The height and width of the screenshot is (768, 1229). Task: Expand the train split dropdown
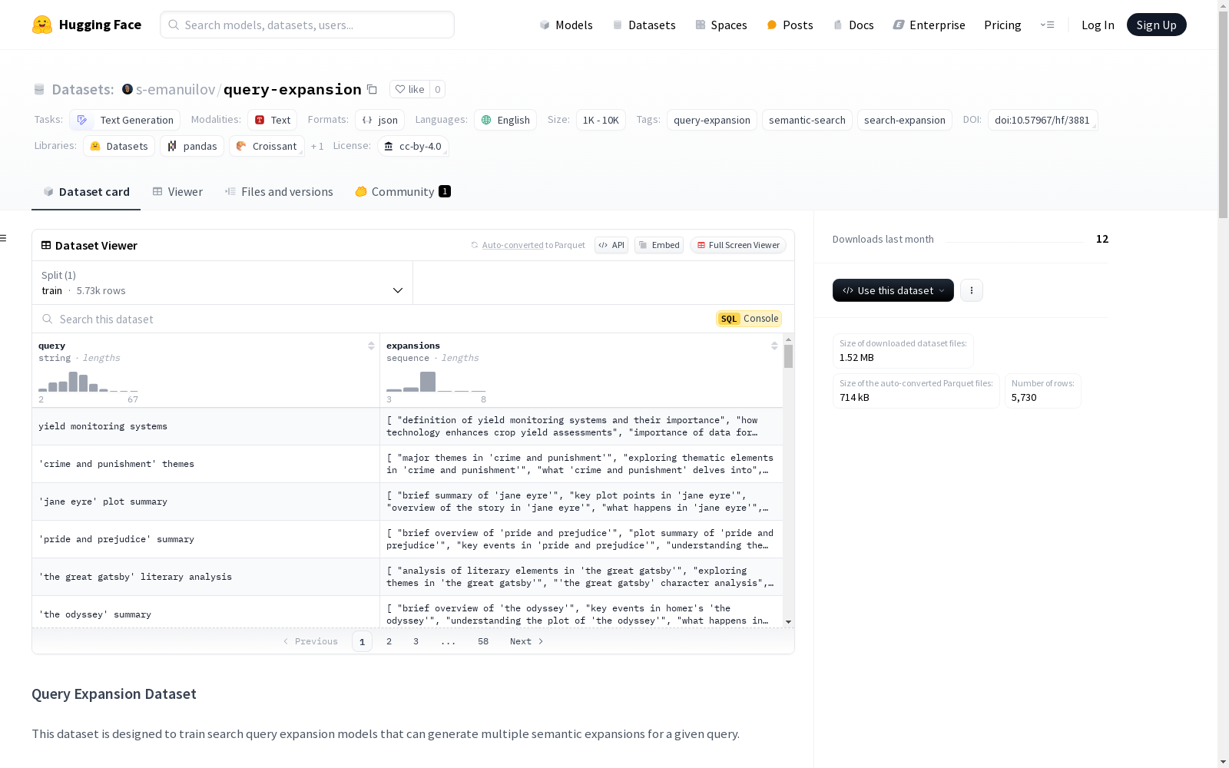[222, 283]
